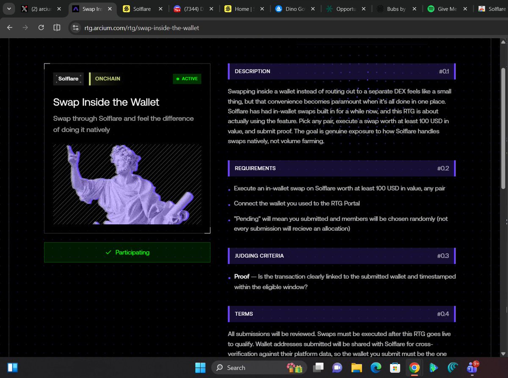Close the '(7344) D' tab
Viewport: 508px width, 378px height.
pos(211,9)
